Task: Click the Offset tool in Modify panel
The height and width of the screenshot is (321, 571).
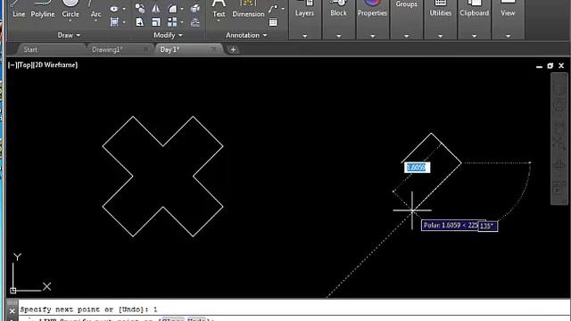Action: pos(195,22)
